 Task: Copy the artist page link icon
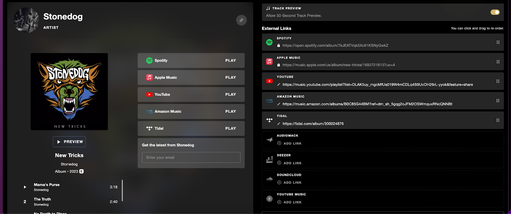[241, 20]
